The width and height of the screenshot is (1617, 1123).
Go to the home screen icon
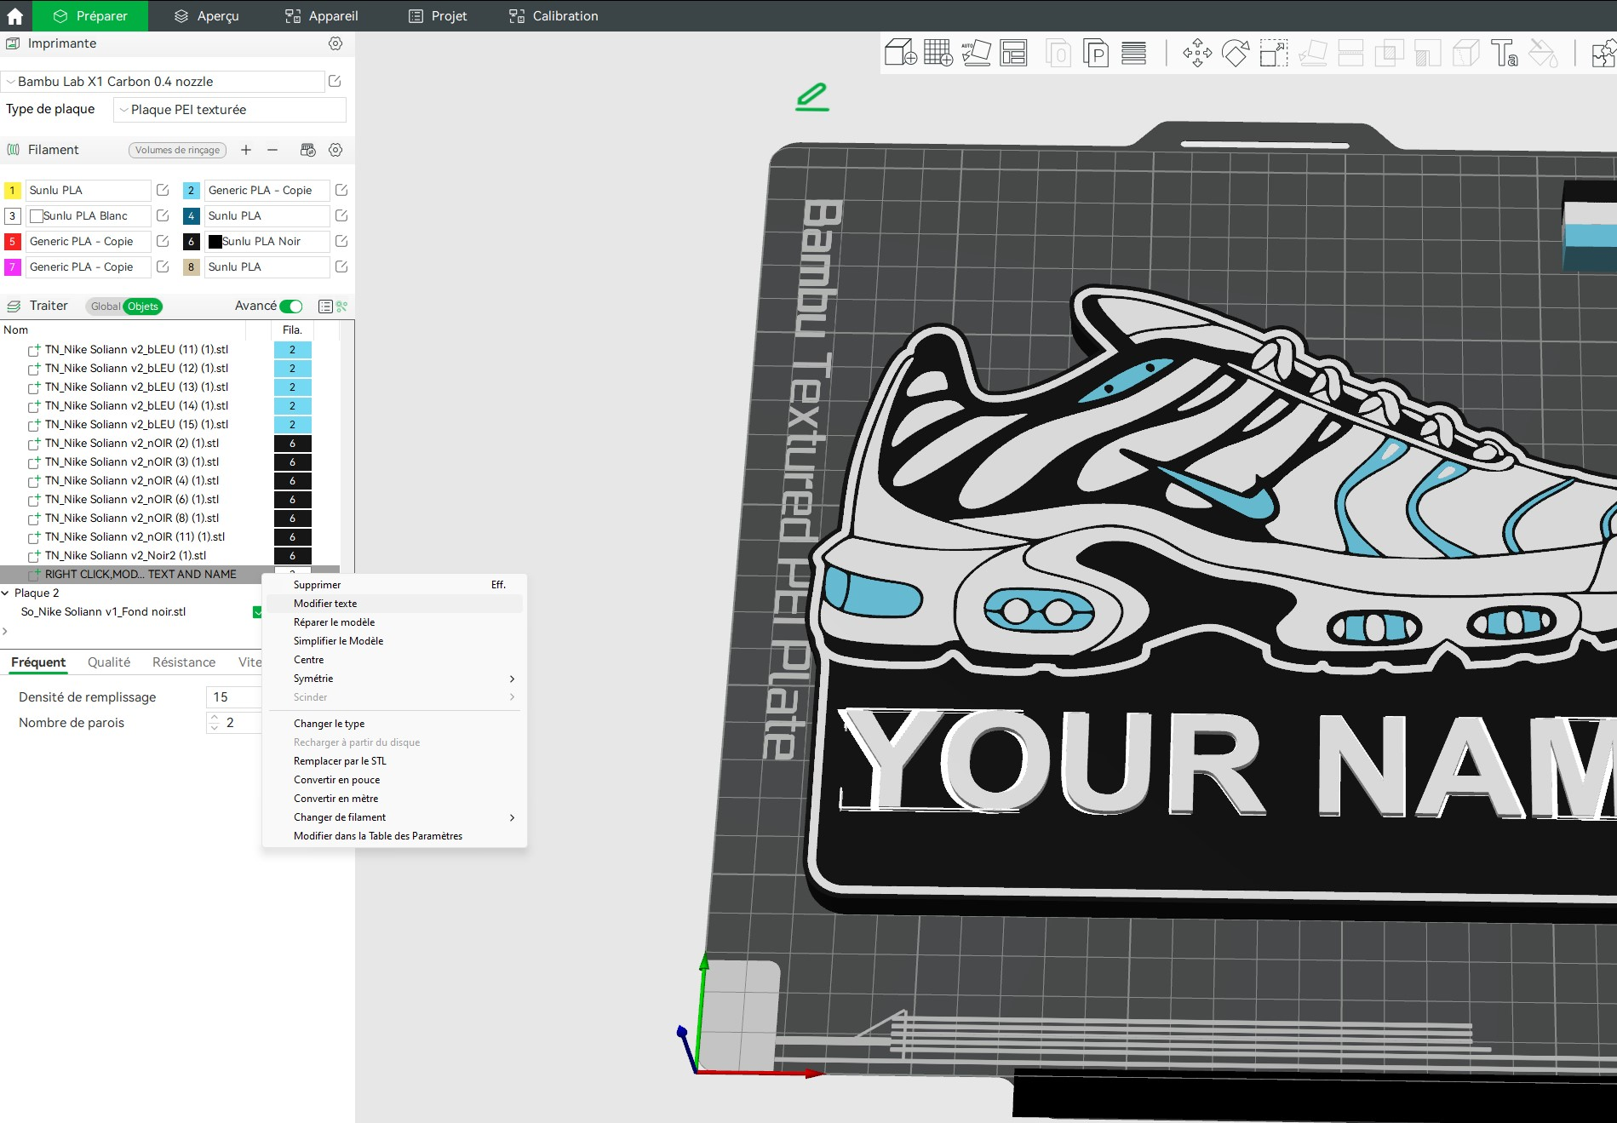point(15,16)
